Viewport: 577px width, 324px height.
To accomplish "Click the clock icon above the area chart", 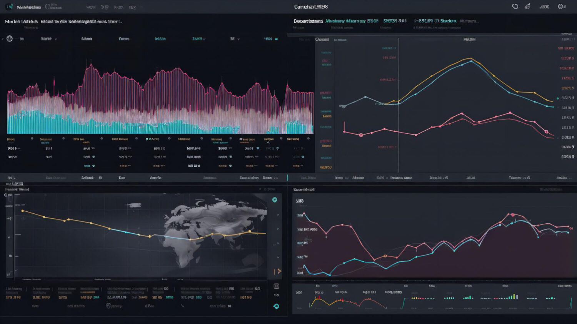I will point(10,38).
